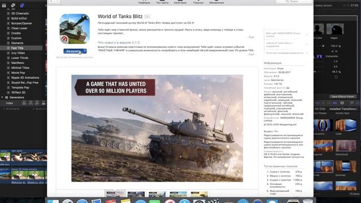The image size is (361, 203).
Task: Select Elements titles category
Action: [17, 43]
